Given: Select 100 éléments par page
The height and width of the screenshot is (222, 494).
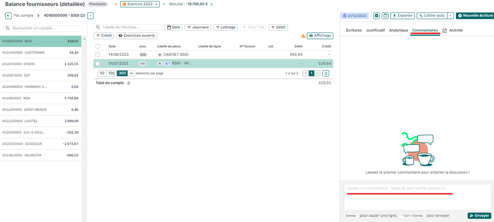Looking at the screenshot, I should pos(111,73).
